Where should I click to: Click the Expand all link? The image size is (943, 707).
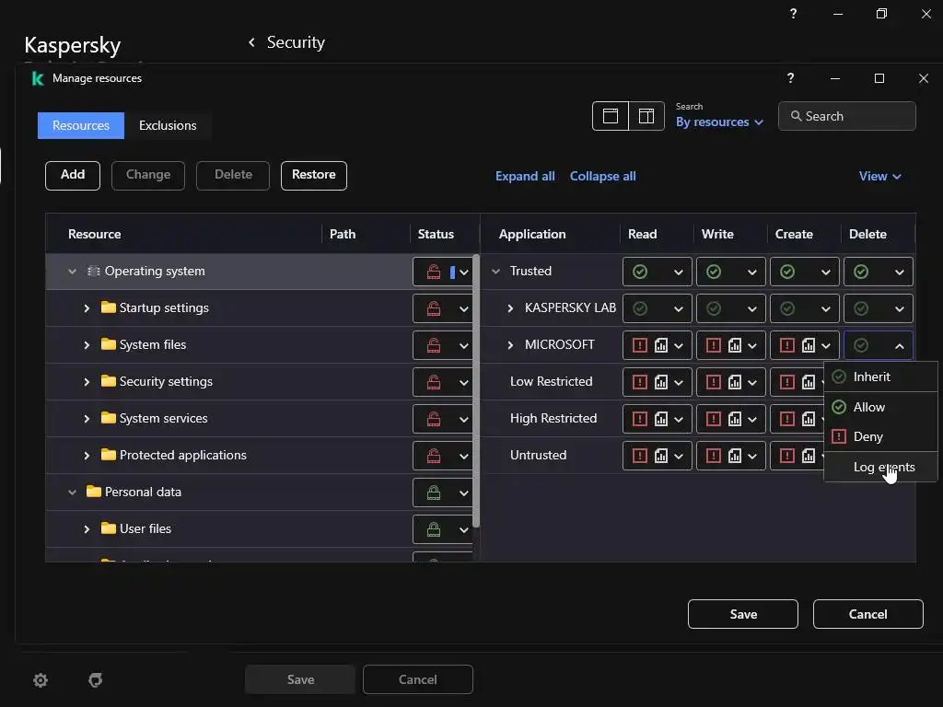(x=525, y=176)
